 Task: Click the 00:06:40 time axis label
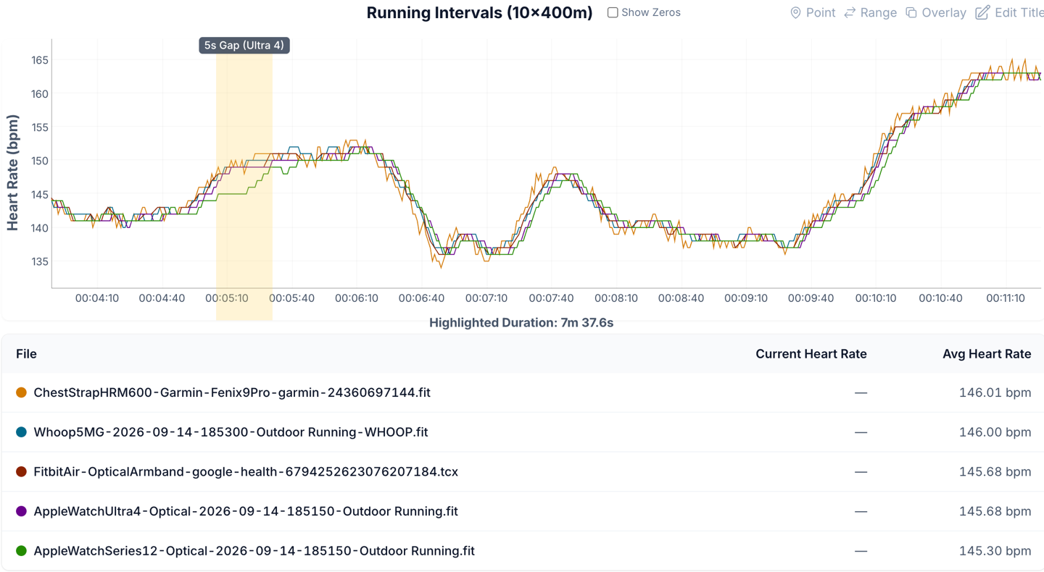tap(421, 298)
